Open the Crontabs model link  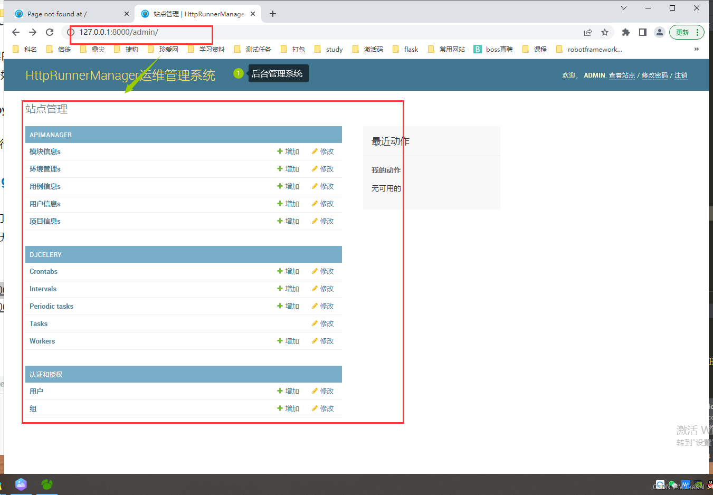[43, 271]
